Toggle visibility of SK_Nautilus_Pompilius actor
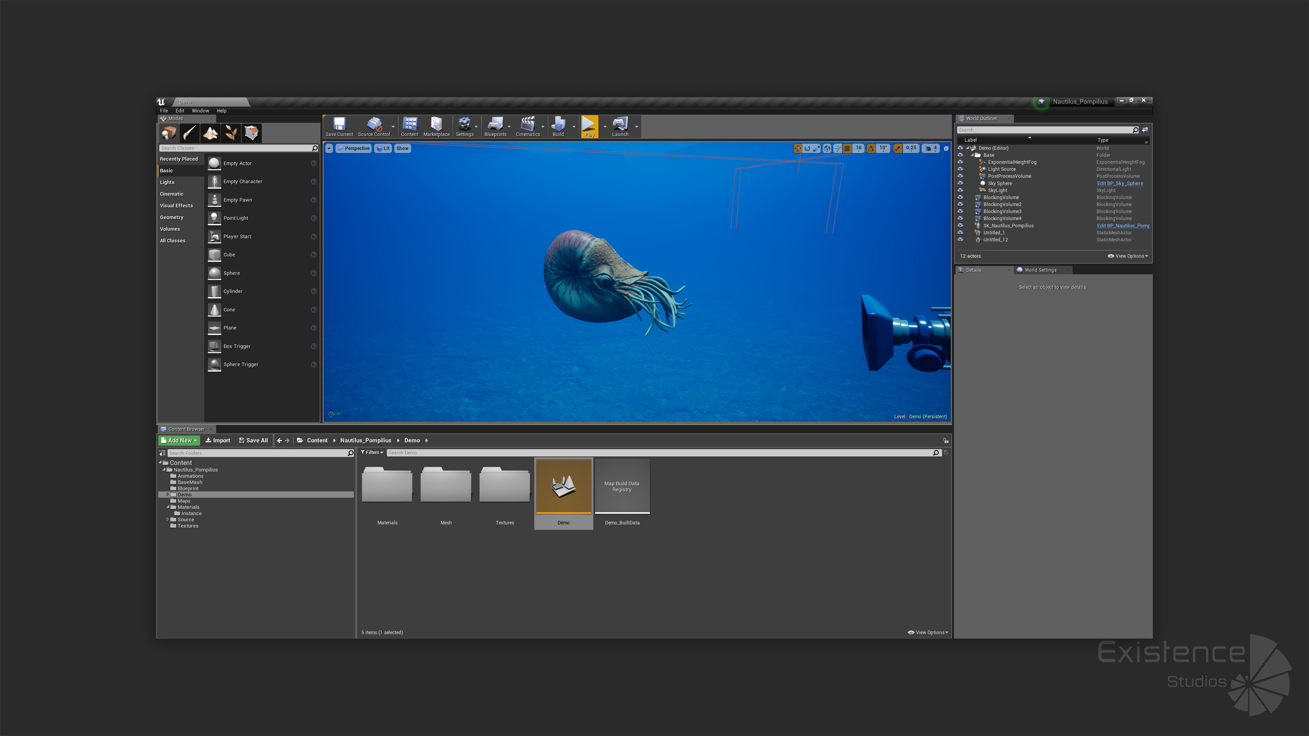 tap(960, 226)
